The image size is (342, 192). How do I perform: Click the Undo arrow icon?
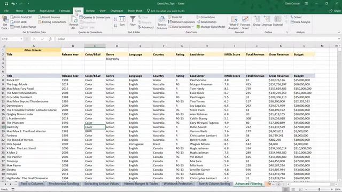pyautogui.click(x=13, y=4)
